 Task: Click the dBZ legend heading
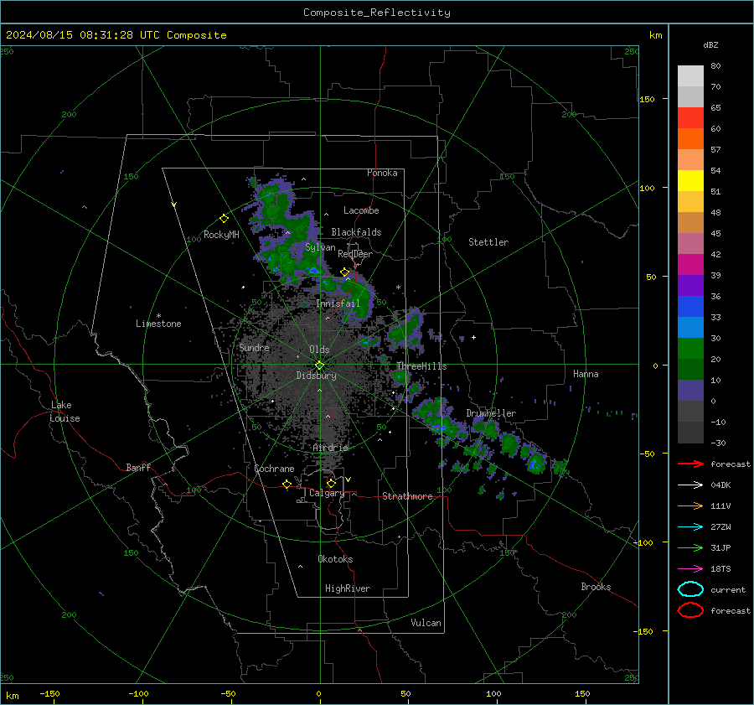(710, 44)
